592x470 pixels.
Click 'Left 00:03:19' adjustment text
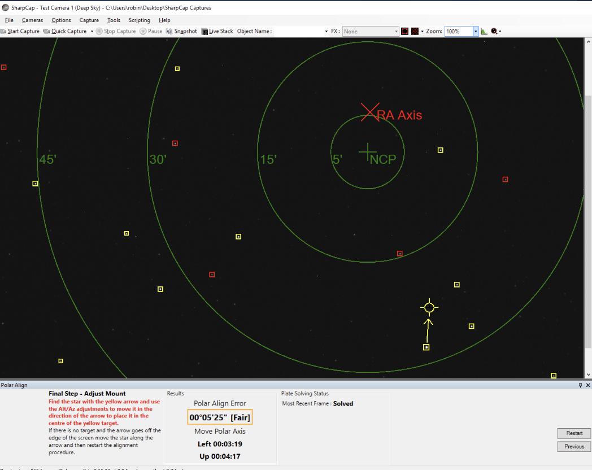click(220, 444)
